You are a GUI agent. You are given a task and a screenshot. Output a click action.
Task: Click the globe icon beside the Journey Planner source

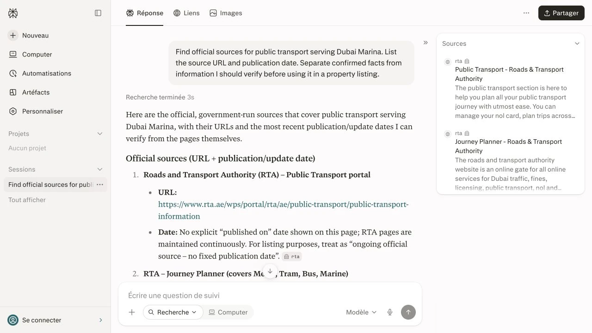tap(447, 134)
